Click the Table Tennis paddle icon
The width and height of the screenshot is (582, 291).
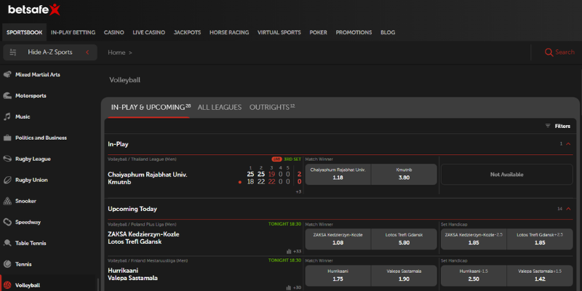click(7, 244)
